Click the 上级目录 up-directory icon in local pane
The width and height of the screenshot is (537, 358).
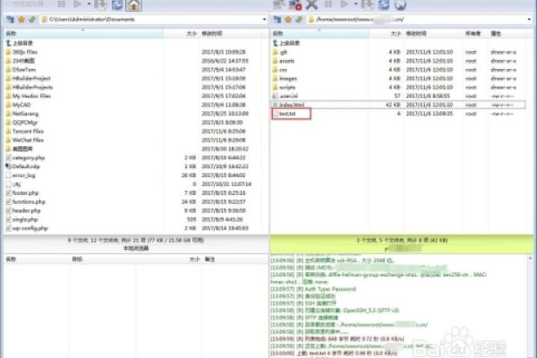[x=9, y=44]
